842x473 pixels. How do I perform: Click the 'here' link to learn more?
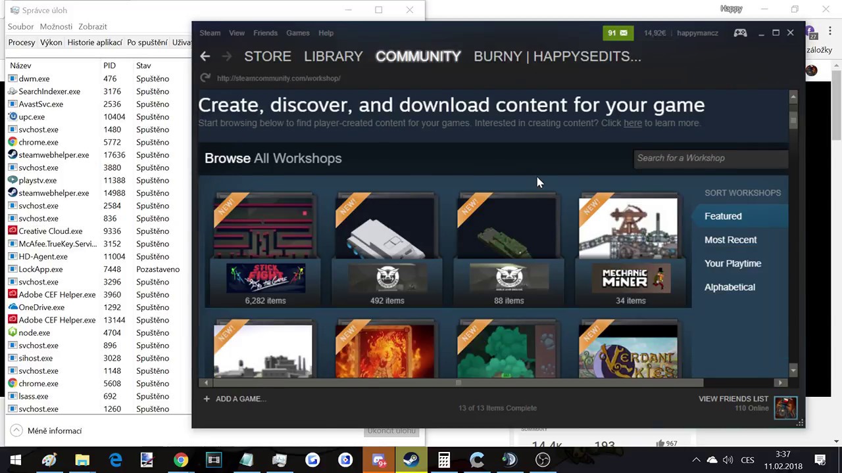pyautogui.click(x=633, y=123)
